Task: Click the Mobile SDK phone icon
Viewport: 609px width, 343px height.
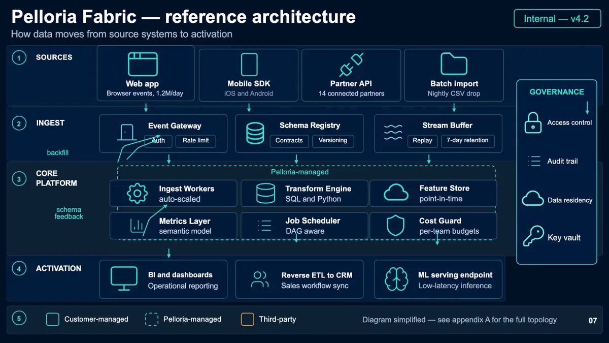Action: [249, 65]
